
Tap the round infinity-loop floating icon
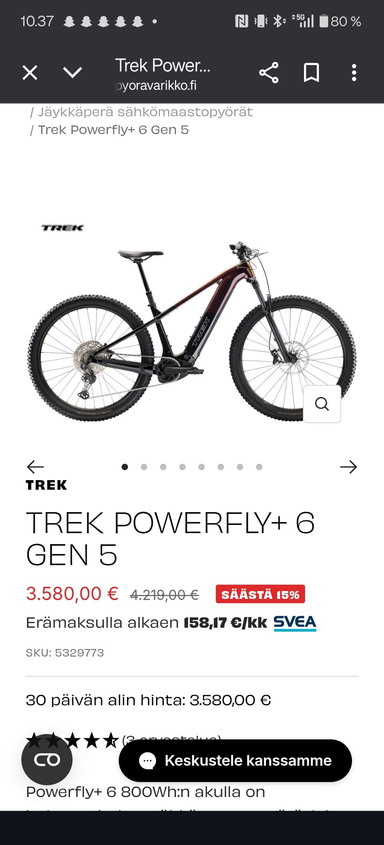[x=47, y=759]
